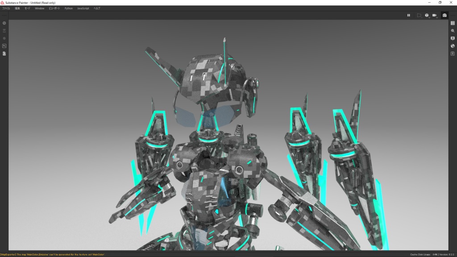
Task: Pause the viewport rendering
Action: click(x=409, y=15)
